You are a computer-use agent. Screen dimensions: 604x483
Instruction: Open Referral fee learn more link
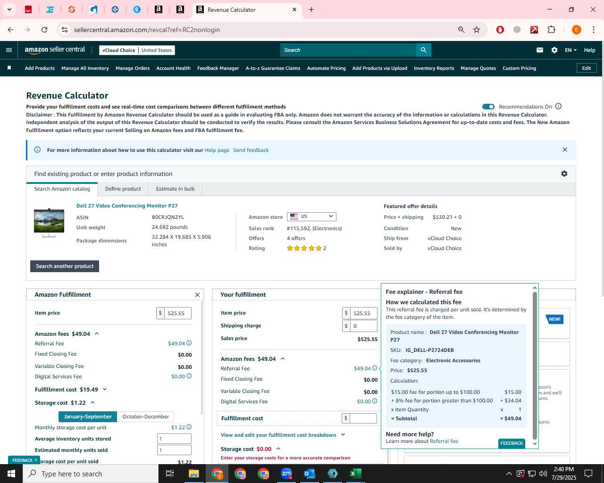[x=444, y=441]
